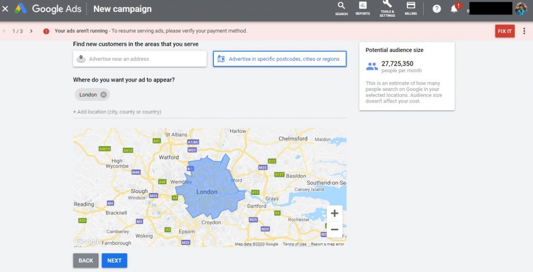
Task: Click the Bracknell label on the map
Action: tap(116, 213)
